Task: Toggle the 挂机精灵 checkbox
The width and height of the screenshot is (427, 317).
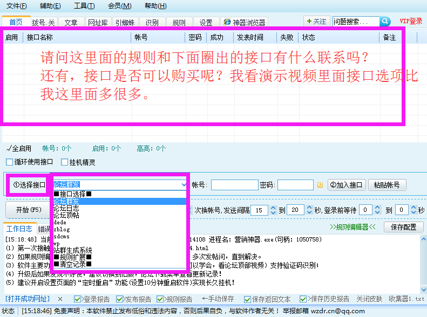Action: pyautogui.click(x=65, y=162)
